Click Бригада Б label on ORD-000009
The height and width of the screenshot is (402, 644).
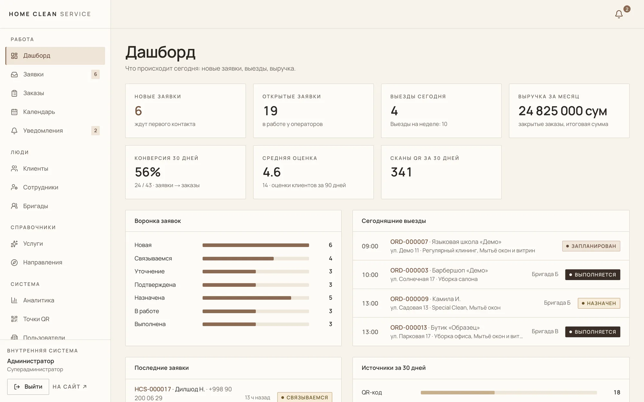pyautogui.click(x=557, y=303)
